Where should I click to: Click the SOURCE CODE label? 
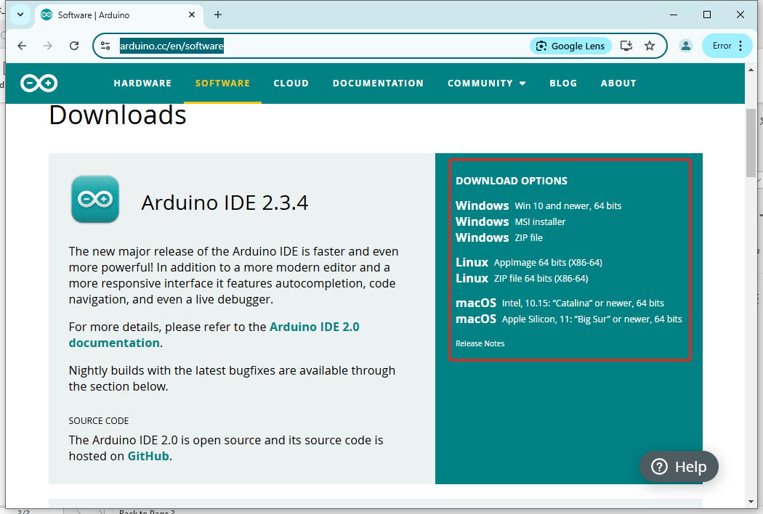pos(99,420)
